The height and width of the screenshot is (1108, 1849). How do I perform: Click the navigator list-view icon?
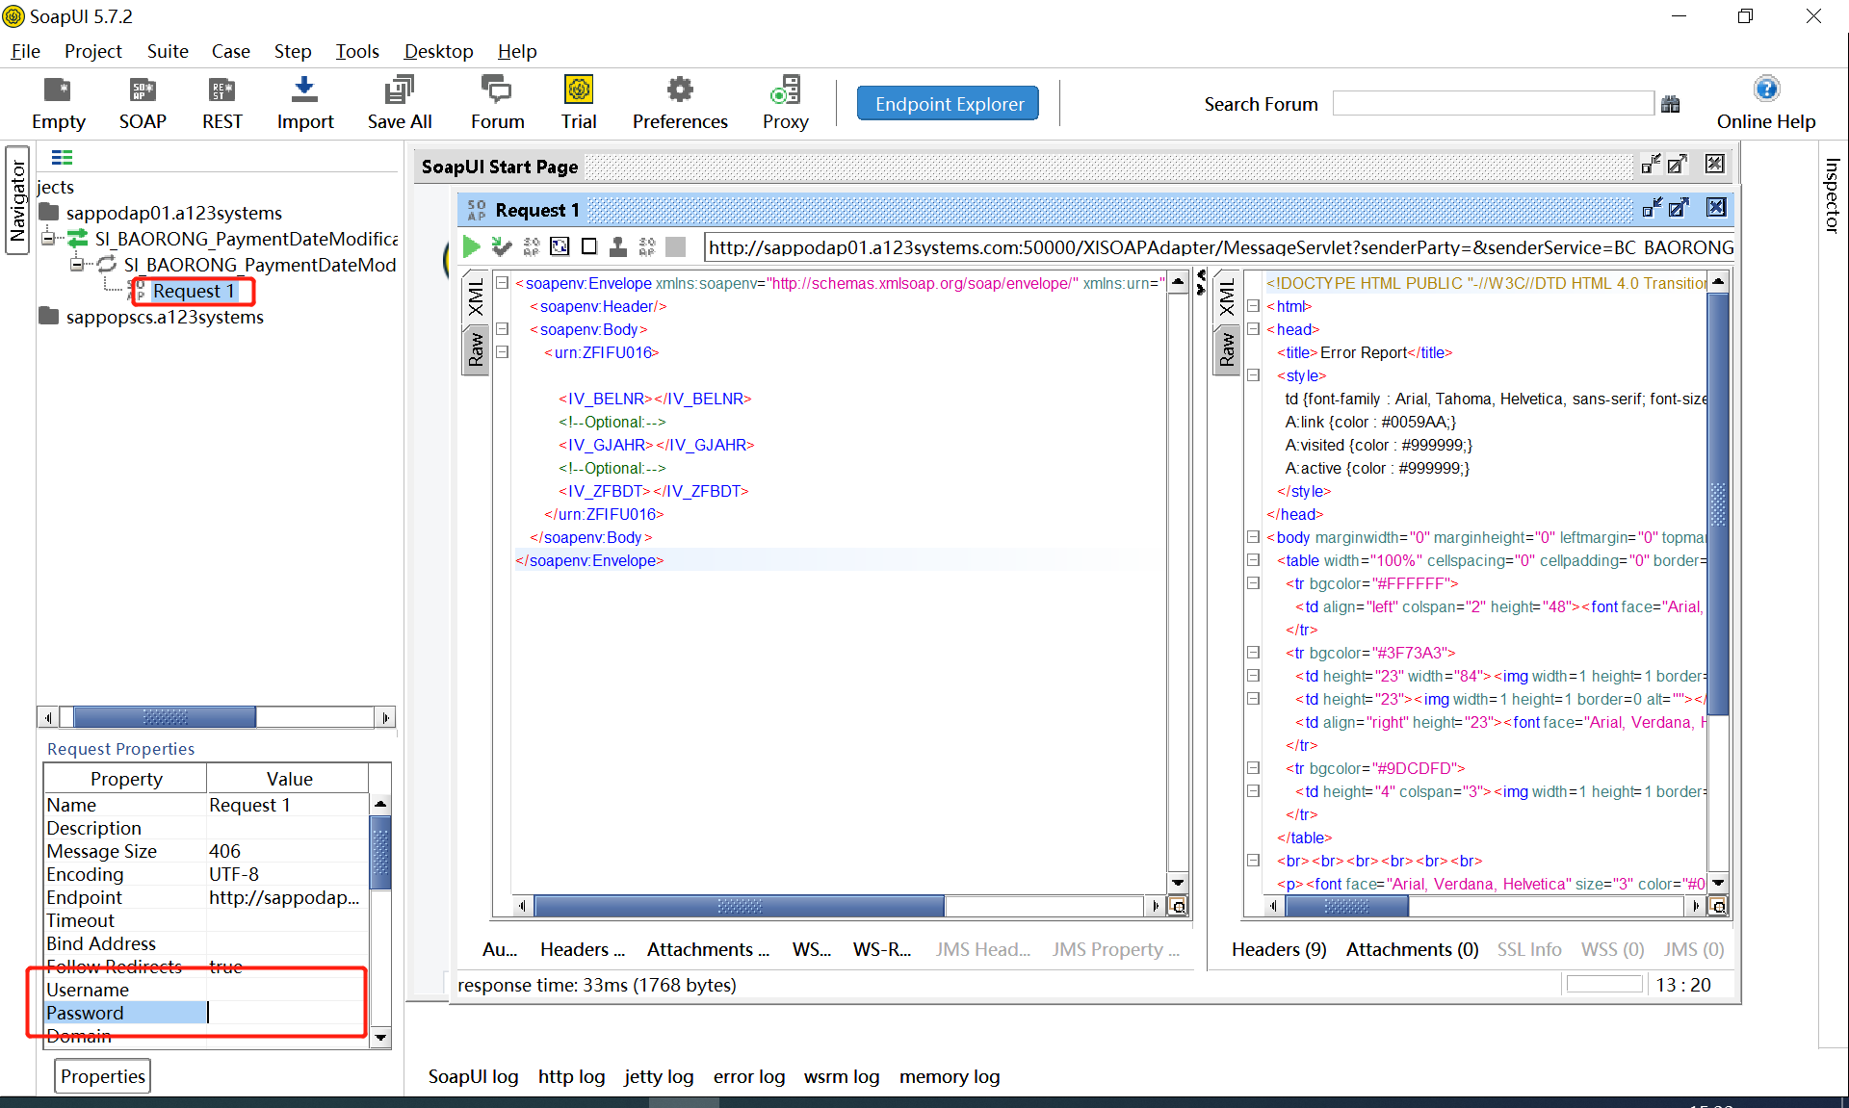tap(62, 158)
